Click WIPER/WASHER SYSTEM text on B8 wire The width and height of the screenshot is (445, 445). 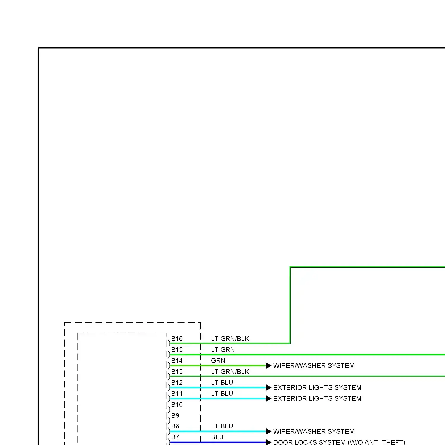point(314,431)
